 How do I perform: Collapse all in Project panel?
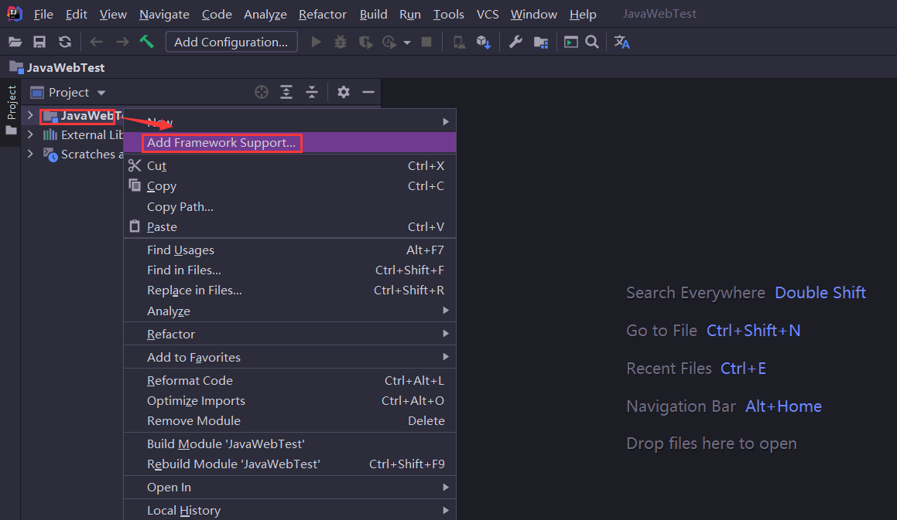312,93
